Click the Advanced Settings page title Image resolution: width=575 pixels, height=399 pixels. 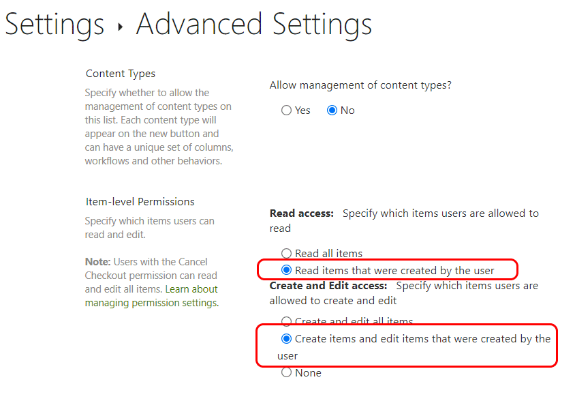point(253,25)
